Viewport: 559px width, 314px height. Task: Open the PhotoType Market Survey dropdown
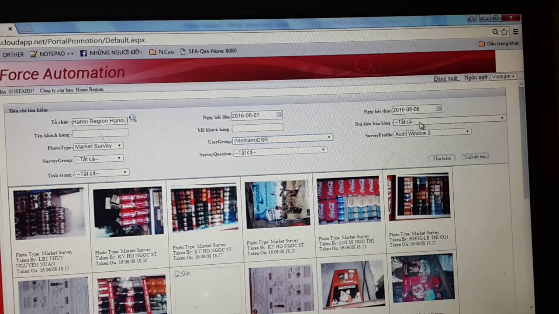tap(99, 146)
